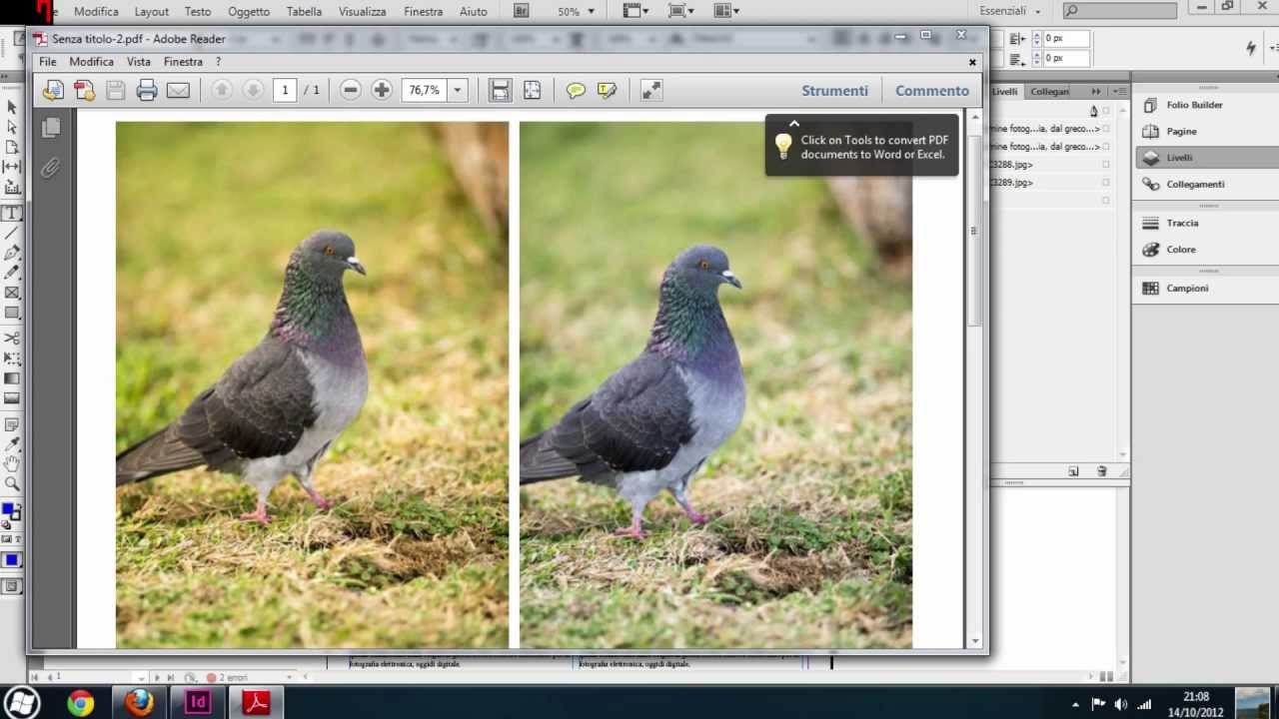
Task: Click the page number field in Reader
Action: (x=285, y=90)
